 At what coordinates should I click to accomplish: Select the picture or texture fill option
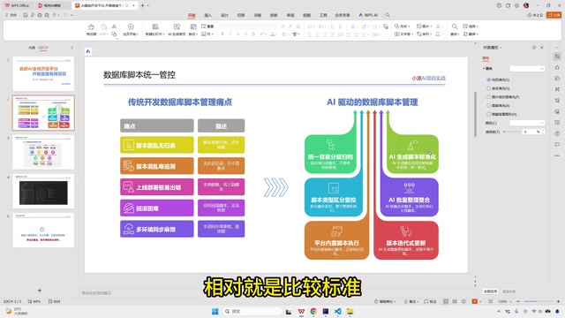488,97
